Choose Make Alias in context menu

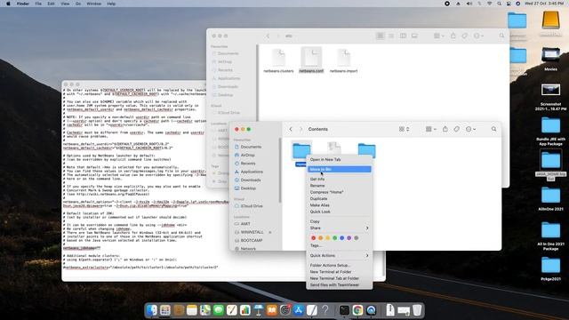[340, 205]
